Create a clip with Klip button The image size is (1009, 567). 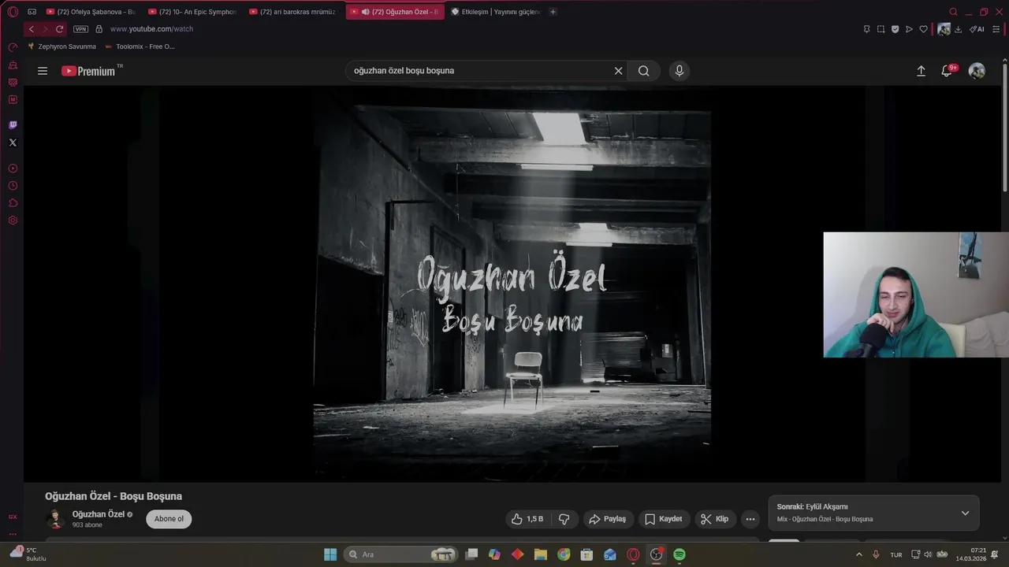pyautogui.click(x=715, y=519)
